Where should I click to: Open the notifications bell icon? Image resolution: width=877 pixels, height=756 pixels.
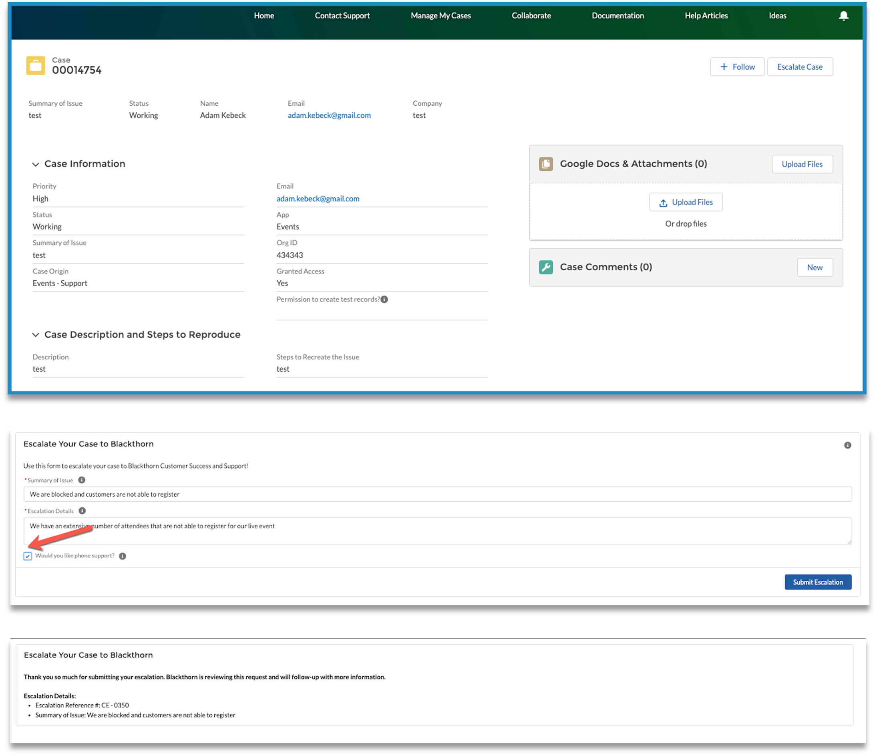click(x=843, y=16)
